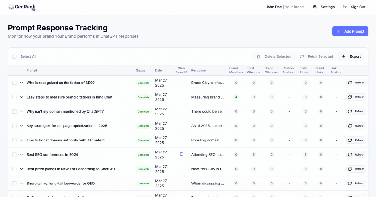The height and width of the screenshot is (197, 376).
Task: Check the 'on-page optimization' row checkbox
Action: pos(14,126)
